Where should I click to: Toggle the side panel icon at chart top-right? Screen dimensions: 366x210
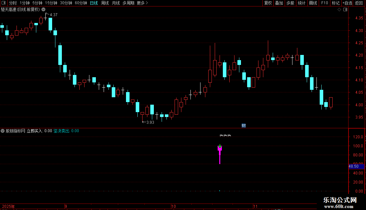tap(345, 10)
